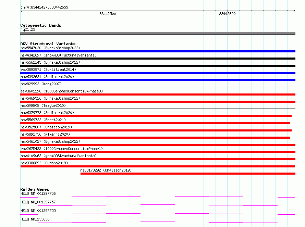Click the red bar under nsv3386893

click(x=158, y=166)
